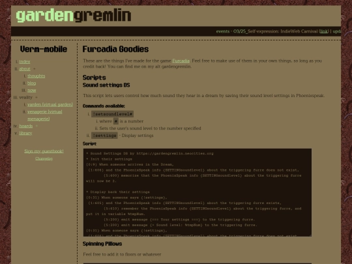This screenshot has height=264, width=352.
Task: Collapse the vealty section arrow
Action: [x=37, y=97]
